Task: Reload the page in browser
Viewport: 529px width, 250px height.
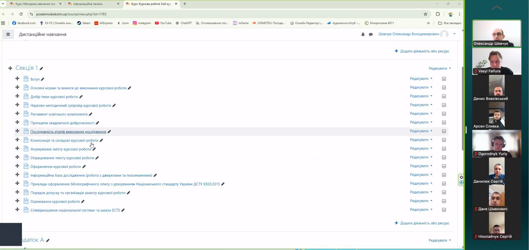Action: (21, 14)
